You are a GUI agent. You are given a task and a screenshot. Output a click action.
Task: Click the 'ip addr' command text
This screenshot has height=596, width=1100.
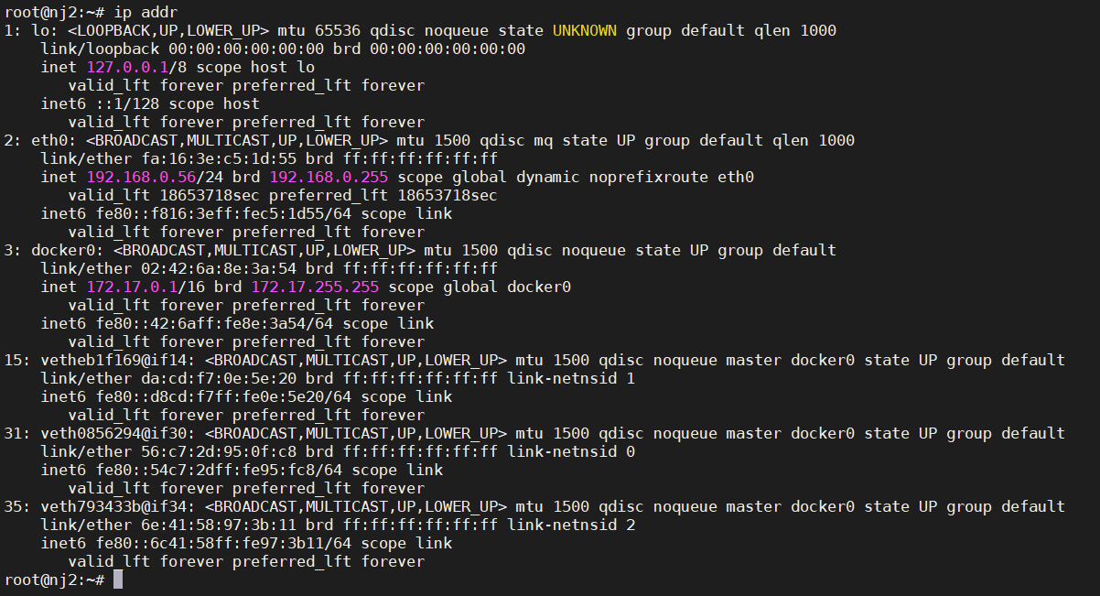point(146,12)
